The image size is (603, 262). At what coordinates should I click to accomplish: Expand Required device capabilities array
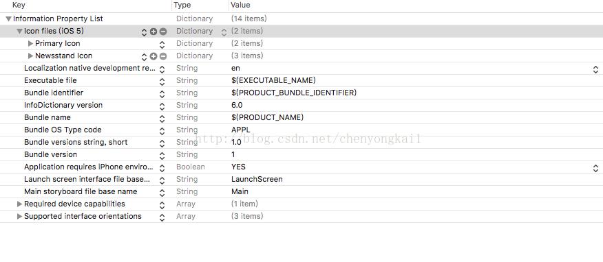click(19, 204)
